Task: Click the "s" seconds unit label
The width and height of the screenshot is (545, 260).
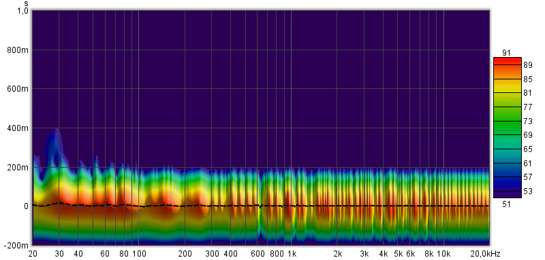Action: pyautogui.click(x=27, y=3)
